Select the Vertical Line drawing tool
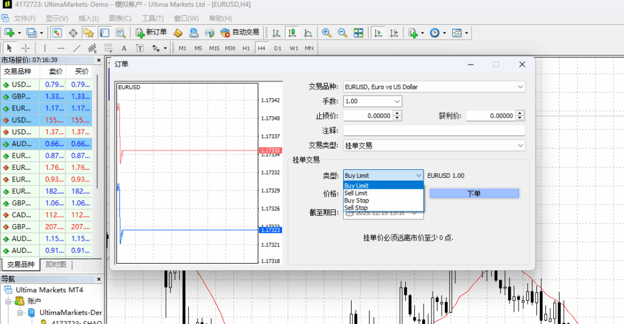The height and width of the screenshot is (324, 624). pyautogui.click(x=44, y=48)
